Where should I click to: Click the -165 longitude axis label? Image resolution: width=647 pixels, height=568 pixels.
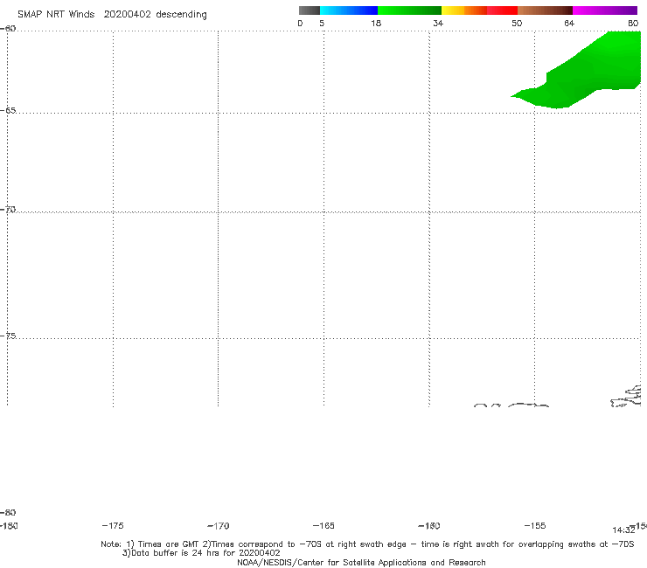(323, 525)
